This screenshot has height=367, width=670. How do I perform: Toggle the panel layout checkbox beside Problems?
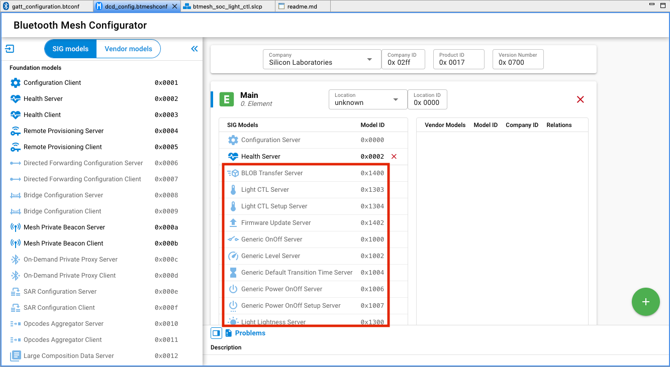tap(216, 333)
